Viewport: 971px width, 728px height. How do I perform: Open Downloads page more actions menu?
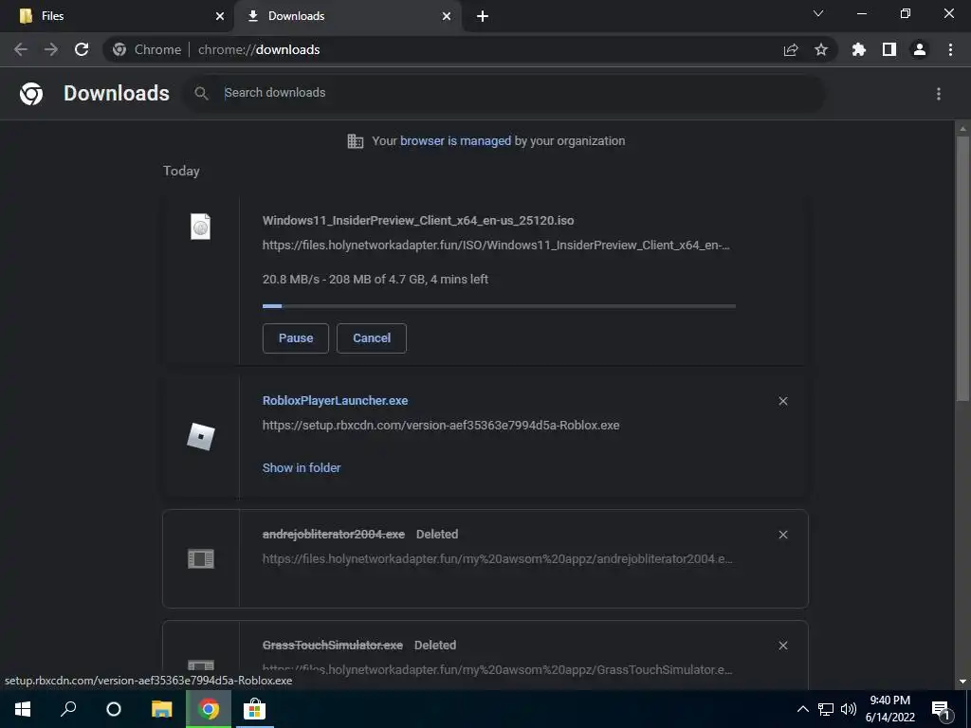coord(938,94)
